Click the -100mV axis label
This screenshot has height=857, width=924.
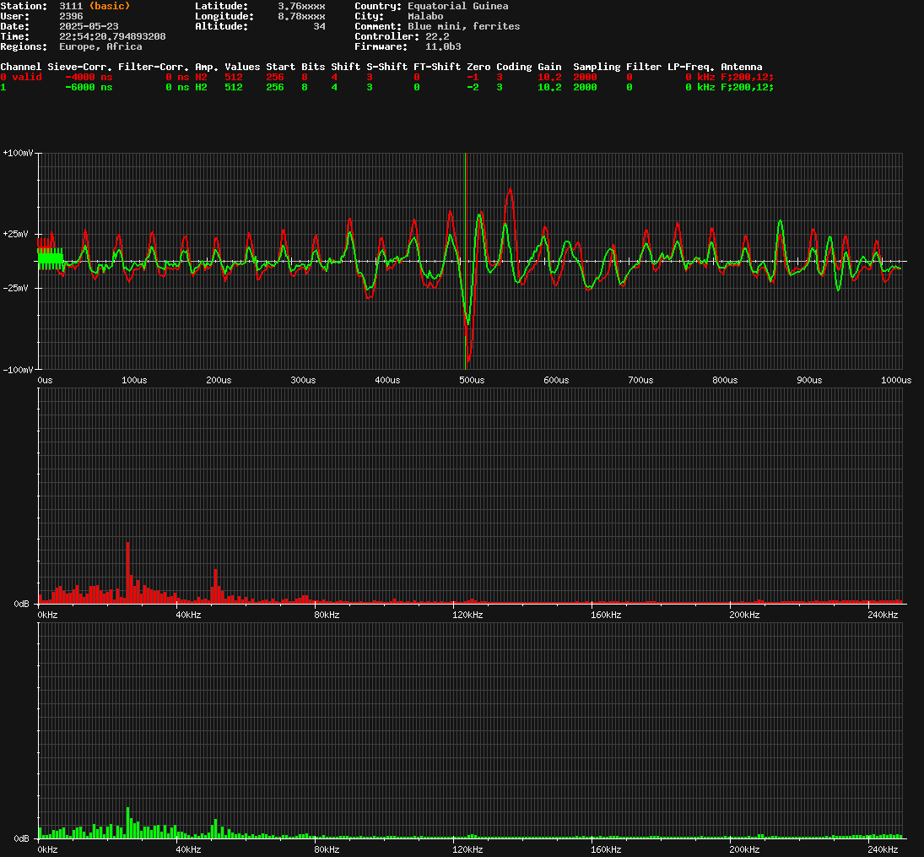(18, 370)
